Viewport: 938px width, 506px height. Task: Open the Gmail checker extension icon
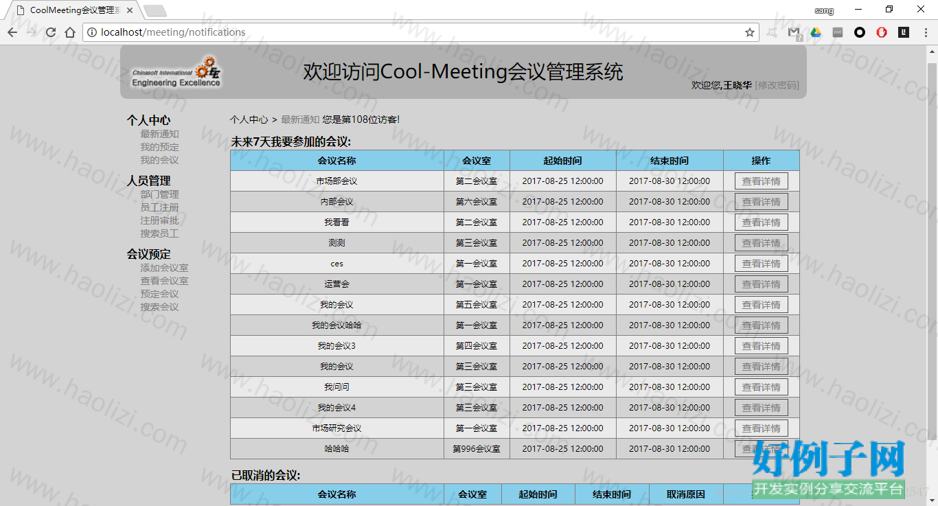click(x=794, y=32)
